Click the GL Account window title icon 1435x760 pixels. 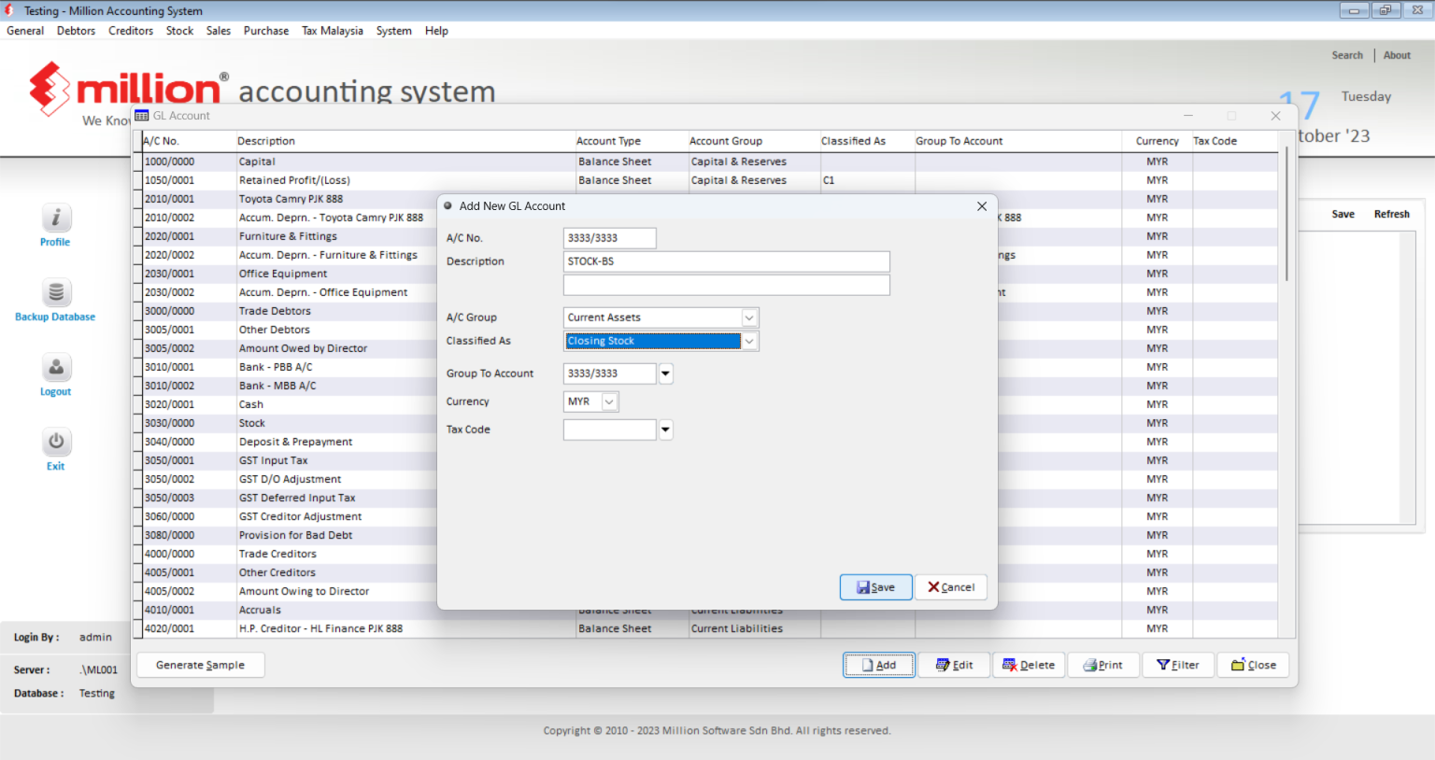click(142, 116)
